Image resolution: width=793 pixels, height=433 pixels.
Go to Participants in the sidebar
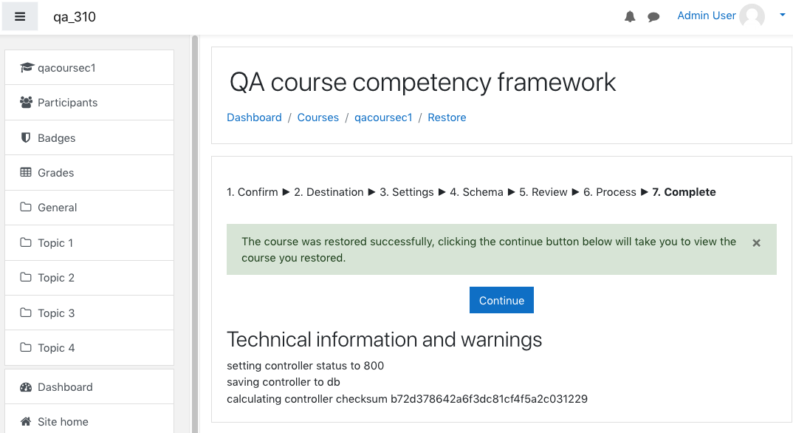(89, 103)
